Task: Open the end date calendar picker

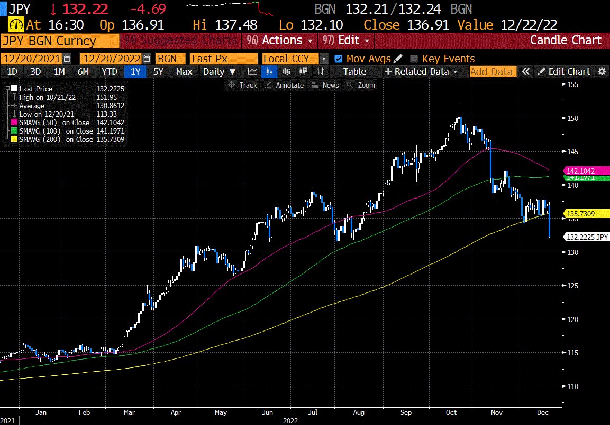Action: (147, 59)
